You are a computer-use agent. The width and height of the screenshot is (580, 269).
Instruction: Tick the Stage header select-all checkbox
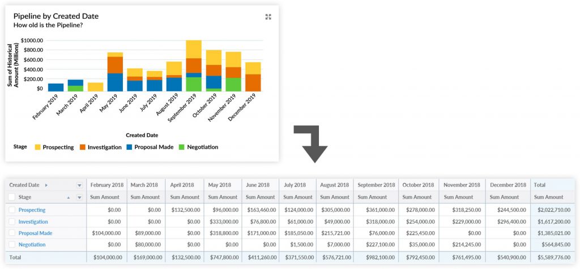tap(12, 197)
